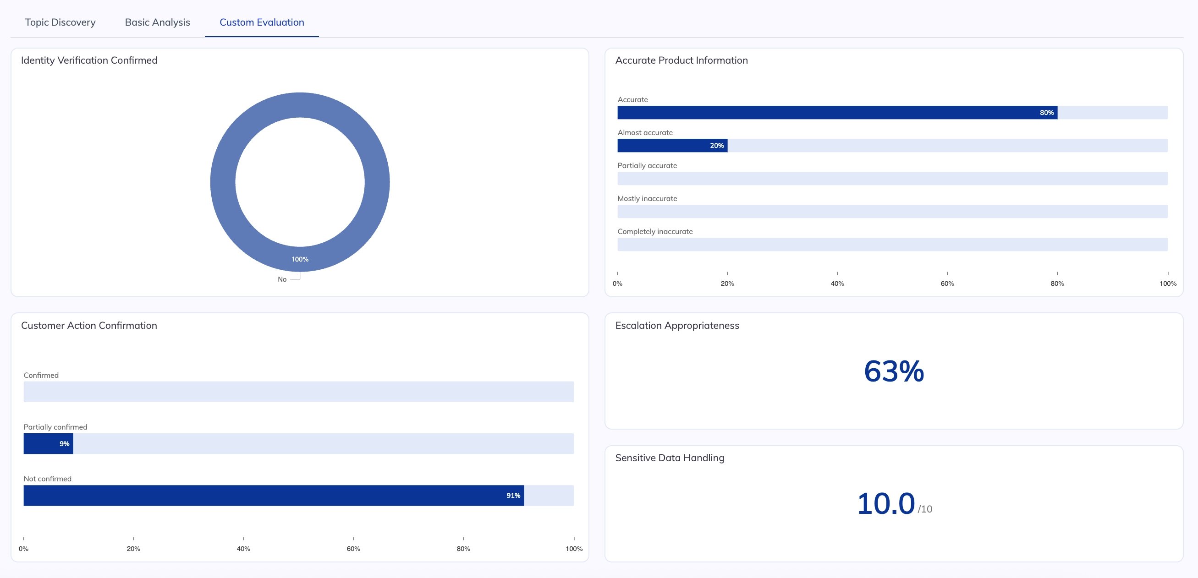Click the /10 suffix of the score
Viewport: 1198px width, 578px height.
tap(925, 509)
